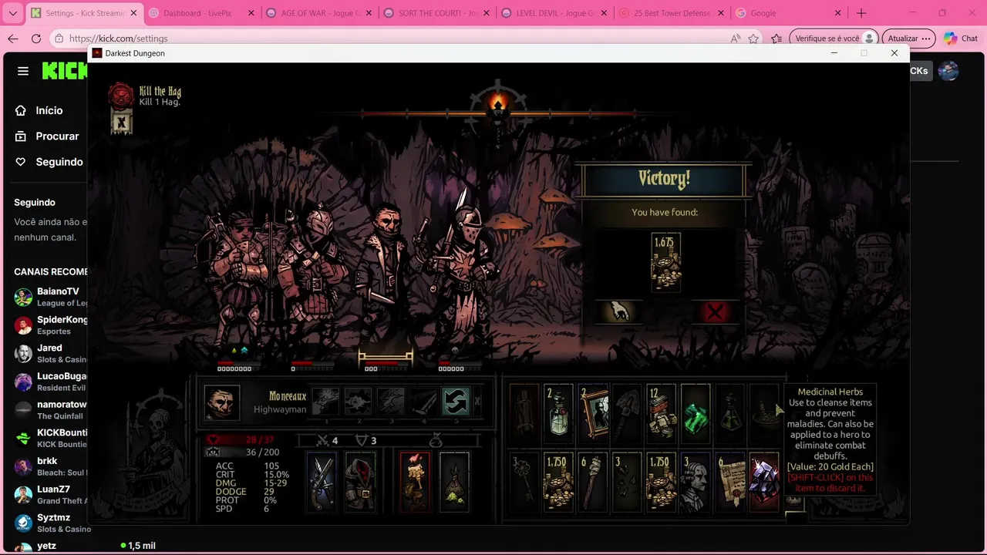Switch to the Google browser tab
The image size is (987, 555).
point(788,13)
